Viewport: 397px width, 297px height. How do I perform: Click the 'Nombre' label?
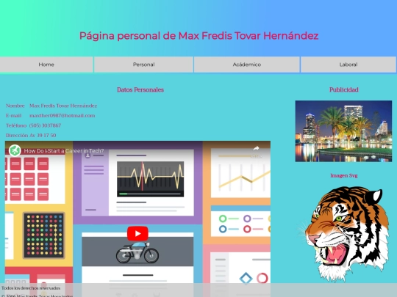[15, 106]
